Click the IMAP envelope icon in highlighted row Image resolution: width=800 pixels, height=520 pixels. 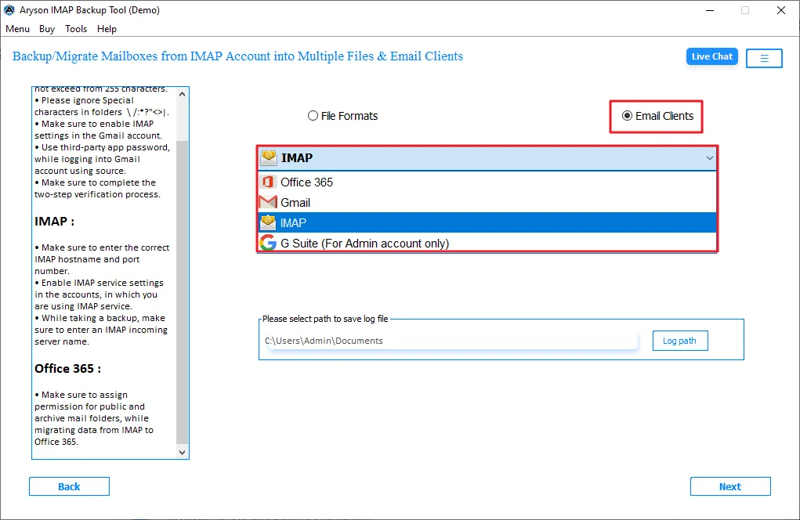click(268, 222)
